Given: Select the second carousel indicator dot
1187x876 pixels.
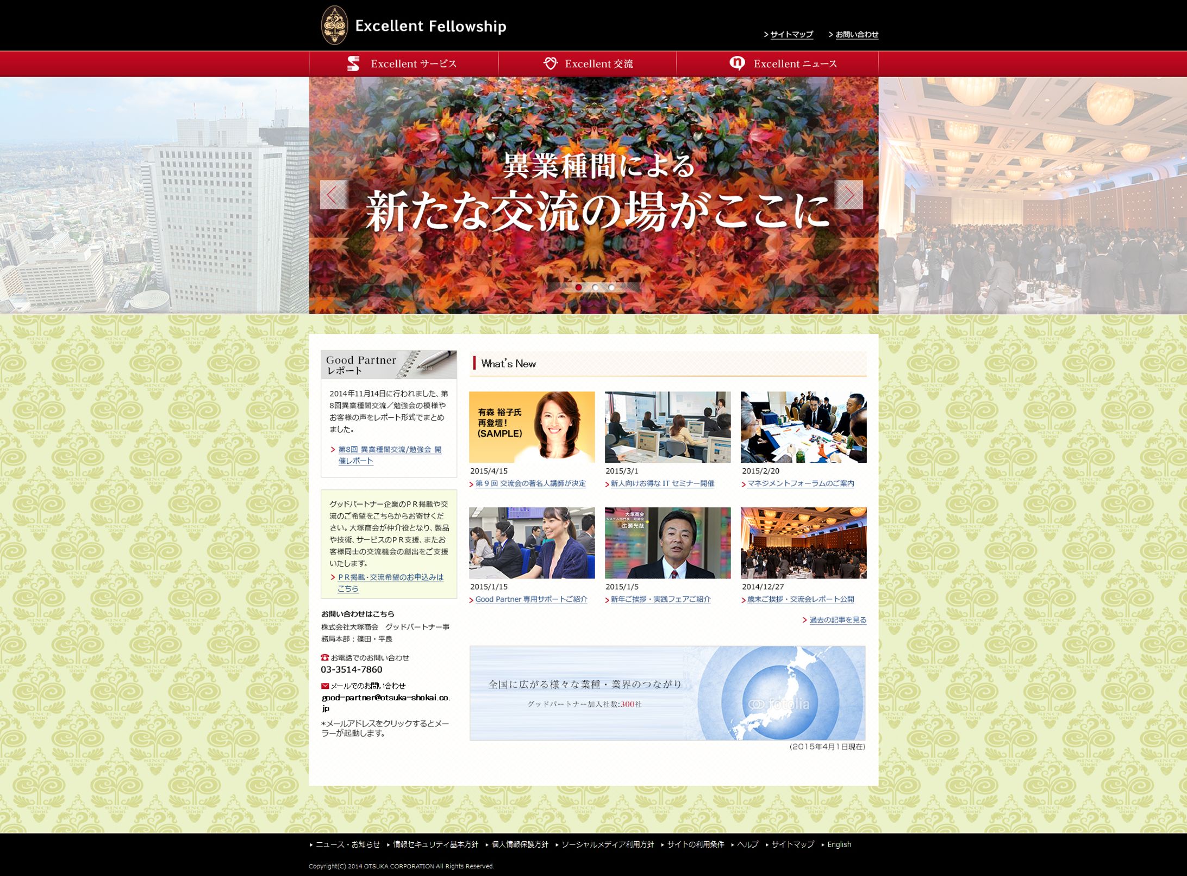Looking at the screenshot, I should click(596, 287).
